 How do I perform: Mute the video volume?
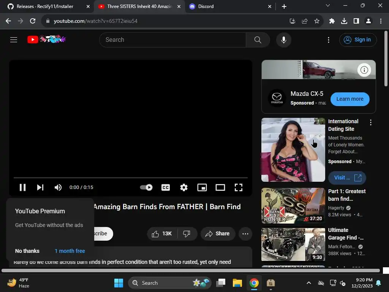pyautogui.click(x=58, y=187)
